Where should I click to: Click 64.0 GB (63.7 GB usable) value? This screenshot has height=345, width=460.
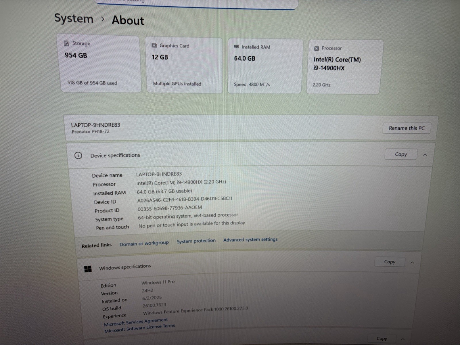(x=164, y=191)
